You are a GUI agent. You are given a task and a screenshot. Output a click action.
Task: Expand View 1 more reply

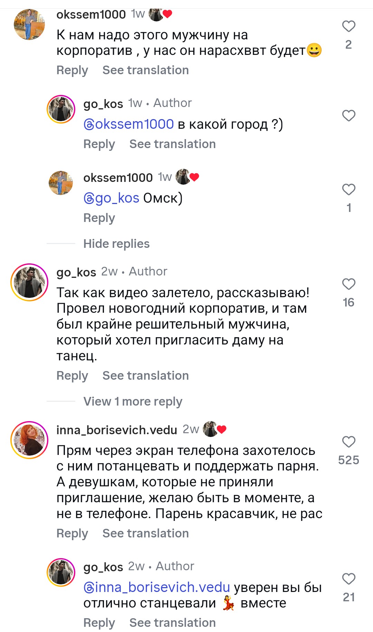pos(133,401)
